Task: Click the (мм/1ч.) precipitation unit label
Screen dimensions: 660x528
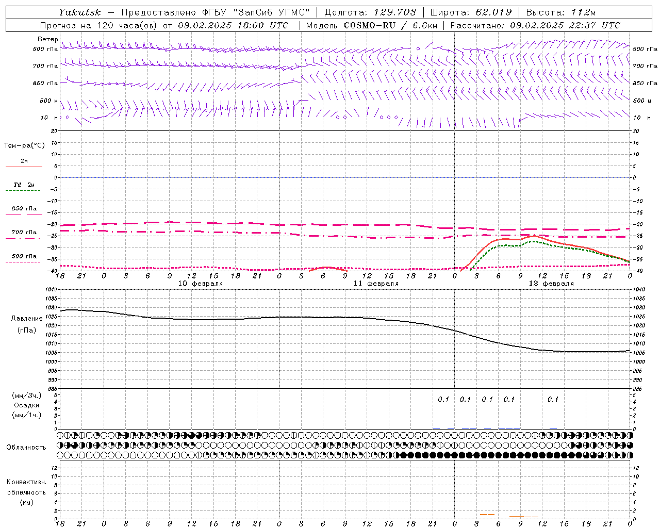Action: coord(27,415)
